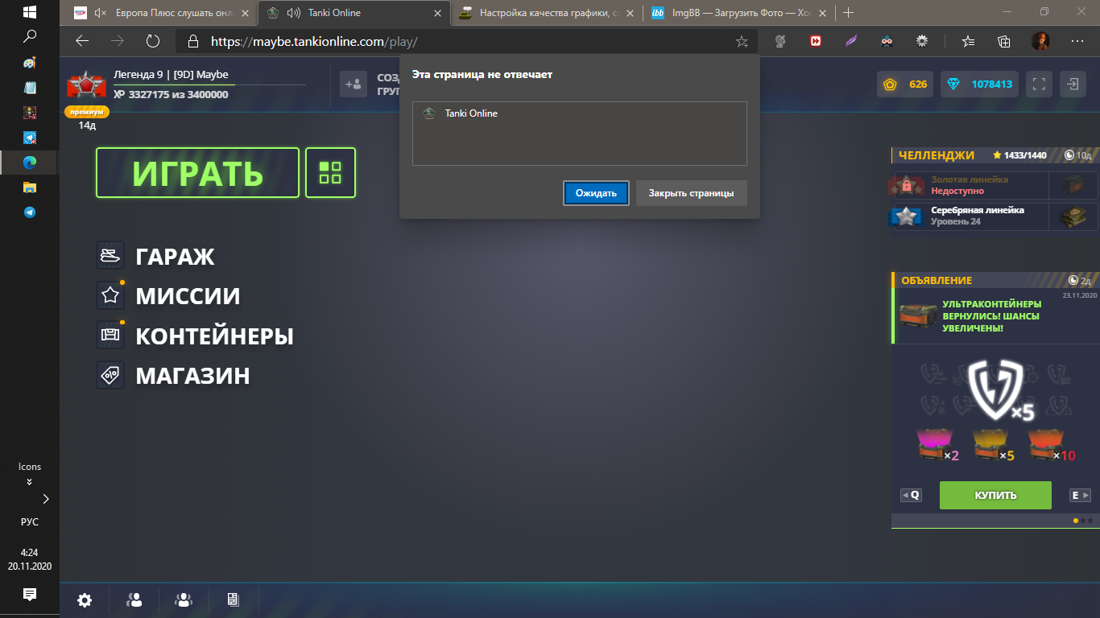Close the ImgBB tab
The width and height of the screenshot is (1100, 618).
pyautogui.click(x=822, y=13)
